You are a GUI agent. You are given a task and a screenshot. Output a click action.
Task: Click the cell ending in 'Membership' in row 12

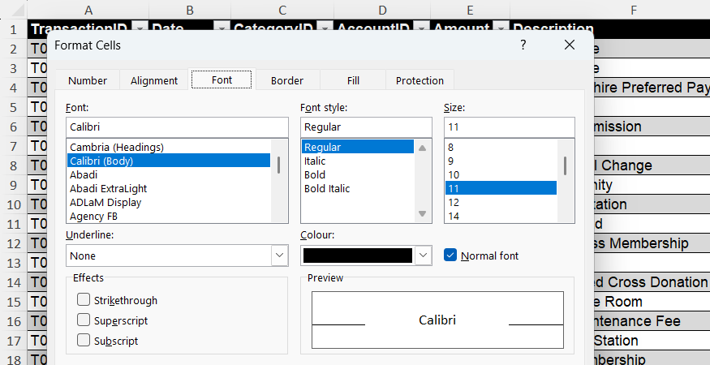[x=652, y=243]
